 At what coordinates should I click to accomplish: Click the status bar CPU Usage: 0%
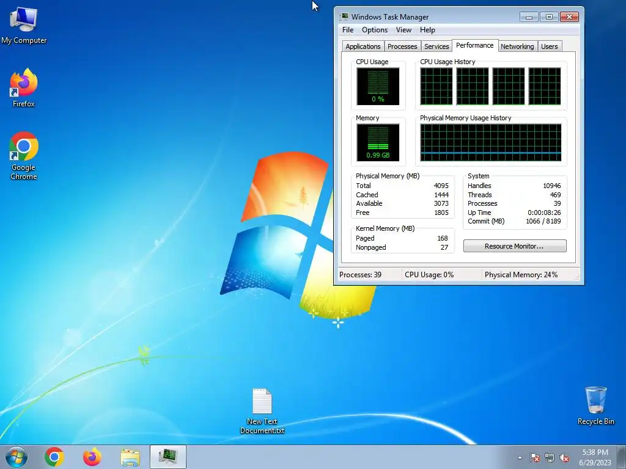[x=429, y=275]
